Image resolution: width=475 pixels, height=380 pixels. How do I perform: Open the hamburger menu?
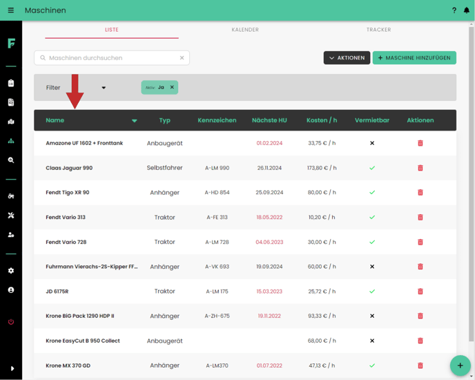[x=11, y=10]
